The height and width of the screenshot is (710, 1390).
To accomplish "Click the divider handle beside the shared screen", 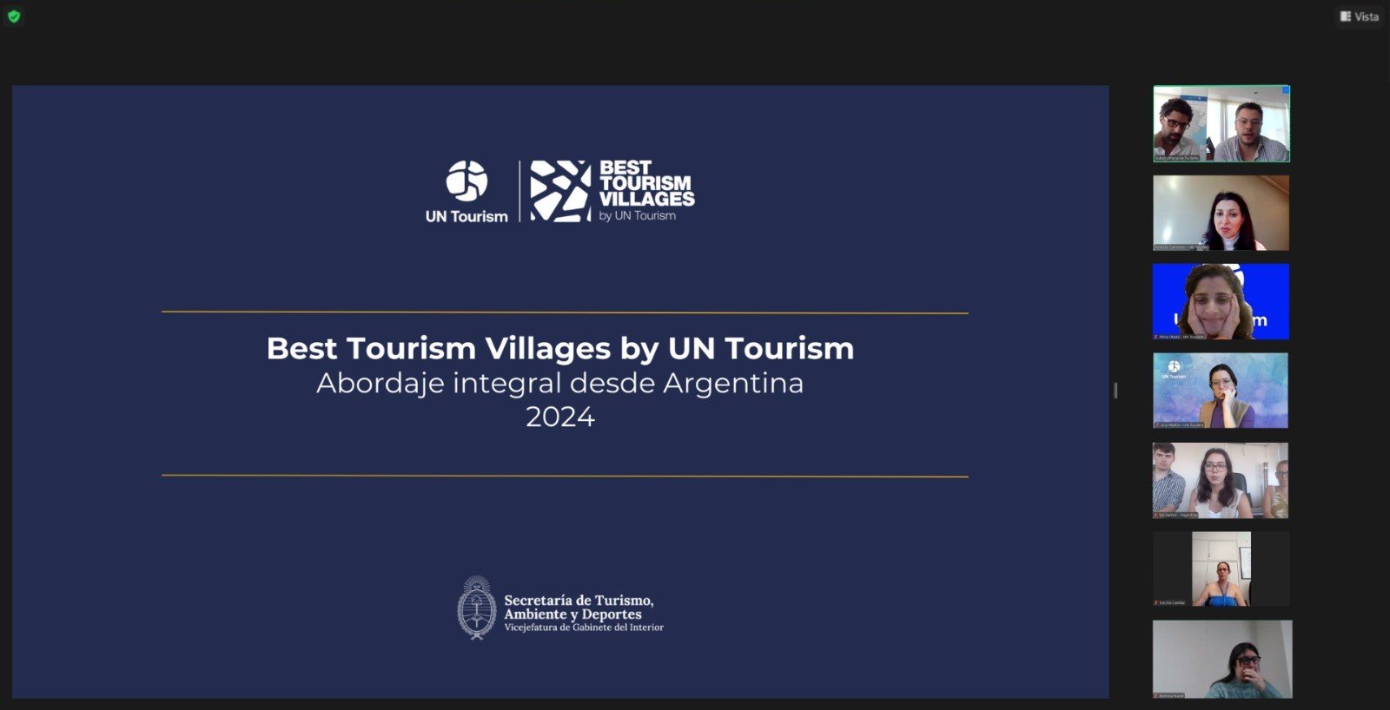I will [1115, 391].
